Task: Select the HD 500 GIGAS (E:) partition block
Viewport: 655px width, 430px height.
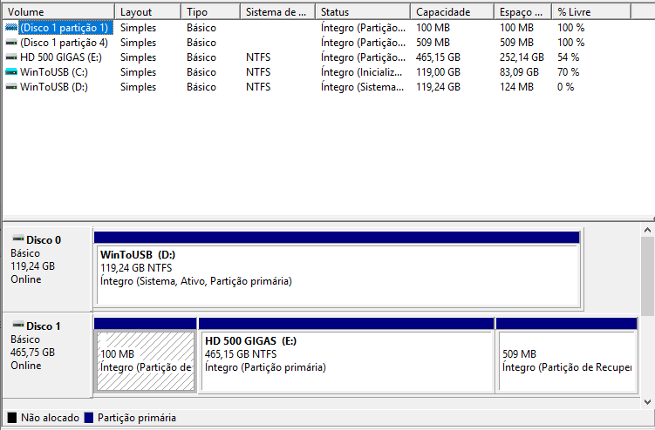Action: pos(346,355)
